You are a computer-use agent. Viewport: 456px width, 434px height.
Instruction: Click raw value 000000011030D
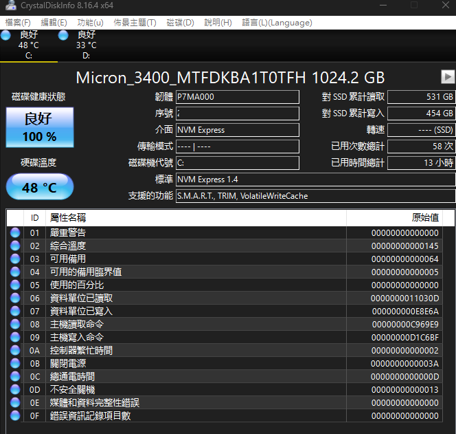[x=404, y=299]
